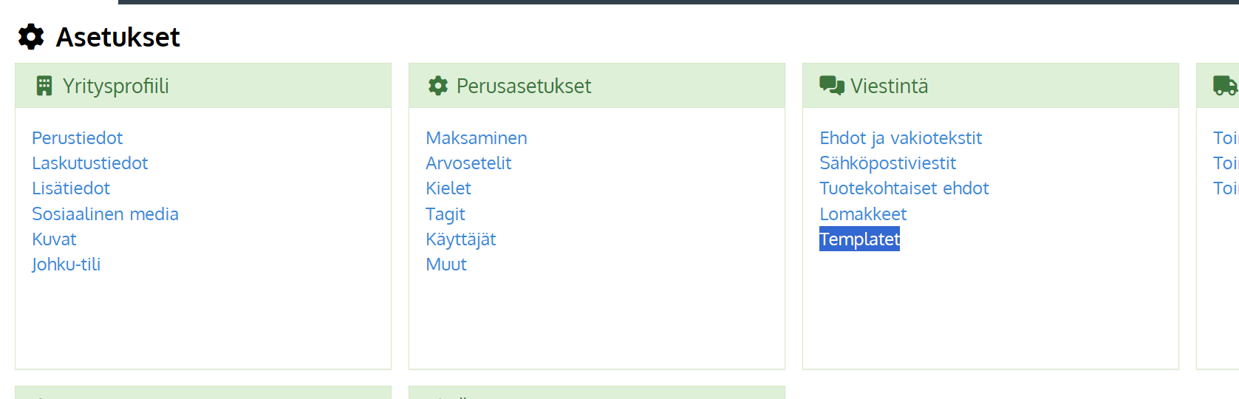Open Maksaminen payment settings

point(476,138)
